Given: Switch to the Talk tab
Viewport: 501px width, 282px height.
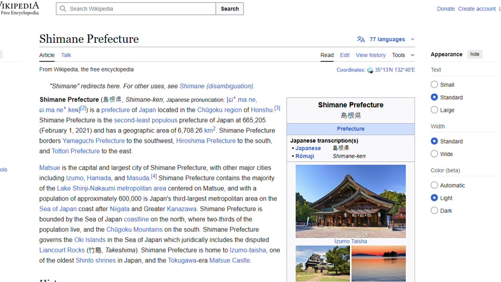Looking at the screenshot, I should pyautogui.click(x=66, y=55).
